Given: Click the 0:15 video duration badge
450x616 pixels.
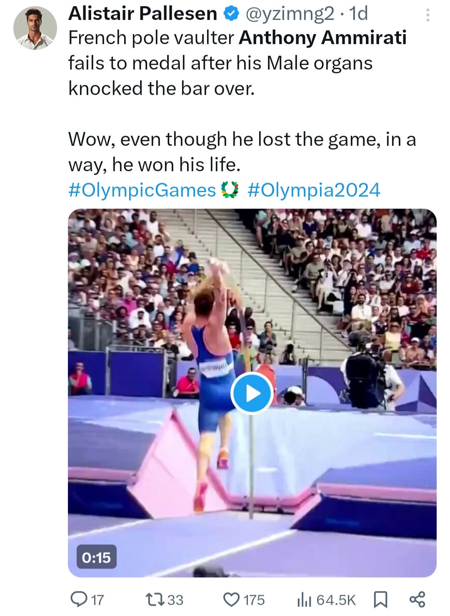Looking at the screenshot, I should (x=96, y=557).
